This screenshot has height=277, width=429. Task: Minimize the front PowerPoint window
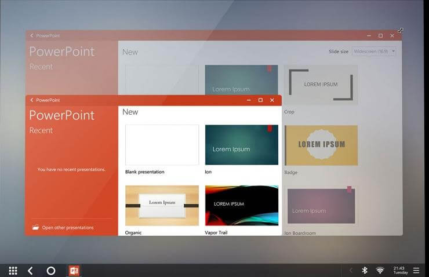pyautogui.click(x=249, y=100)
